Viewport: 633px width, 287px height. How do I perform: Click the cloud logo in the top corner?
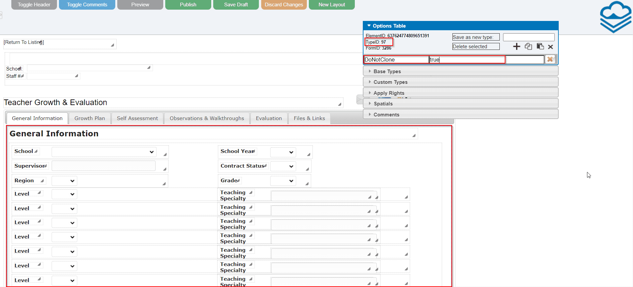tap(616, 17)
